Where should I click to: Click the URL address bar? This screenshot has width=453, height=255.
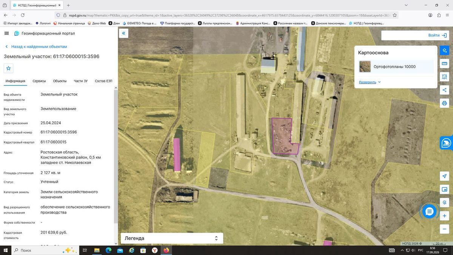pos(226,15)
